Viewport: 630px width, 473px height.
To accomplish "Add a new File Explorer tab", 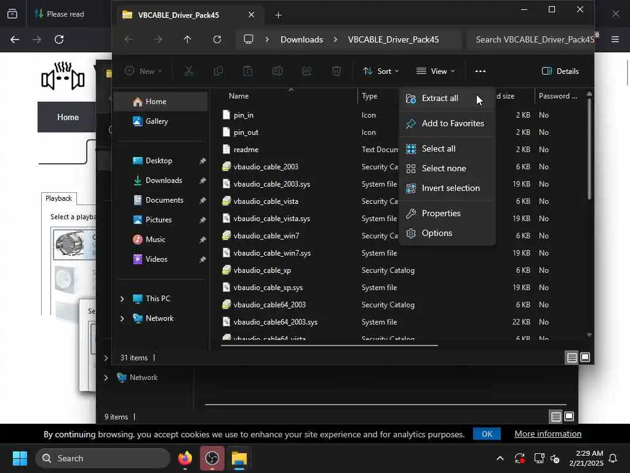I will [279, 15].
